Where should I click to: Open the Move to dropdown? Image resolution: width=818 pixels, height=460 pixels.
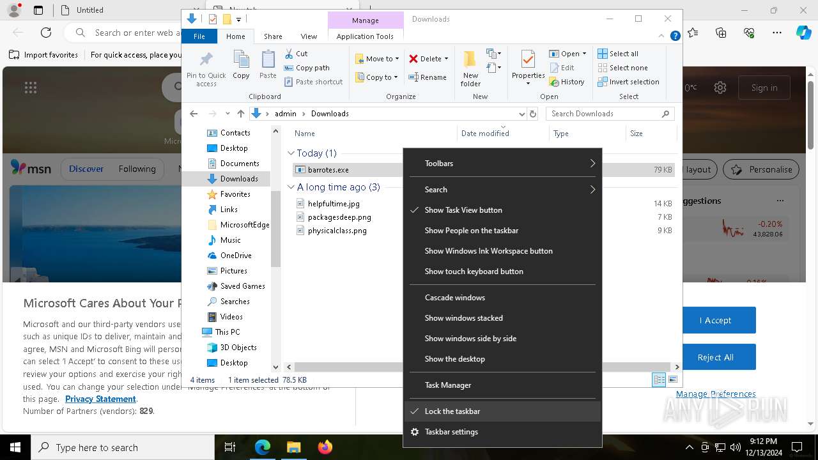coord(377,59)
